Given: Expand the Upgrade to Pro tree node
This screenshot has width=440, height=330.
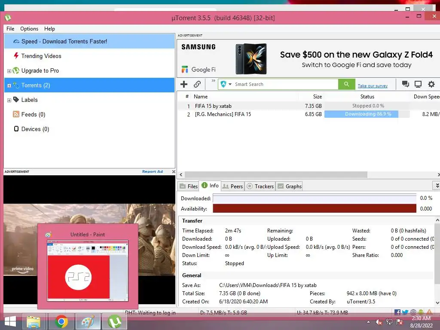Looking at the screenshot, I should [9, 71].
